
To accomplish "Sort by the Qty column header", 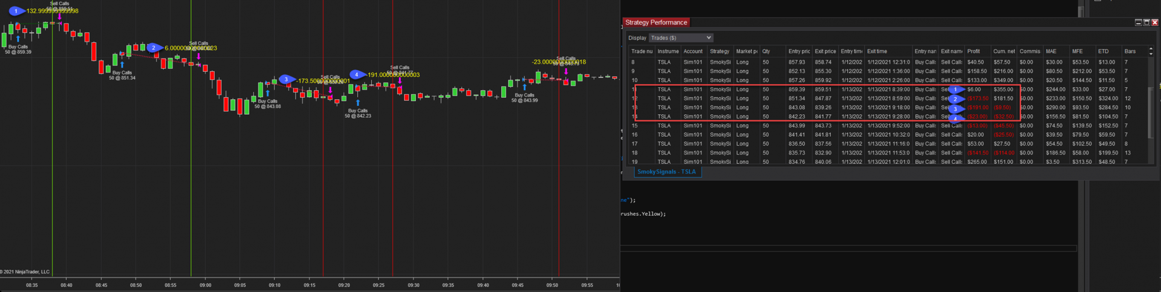I will click(772, 51).
